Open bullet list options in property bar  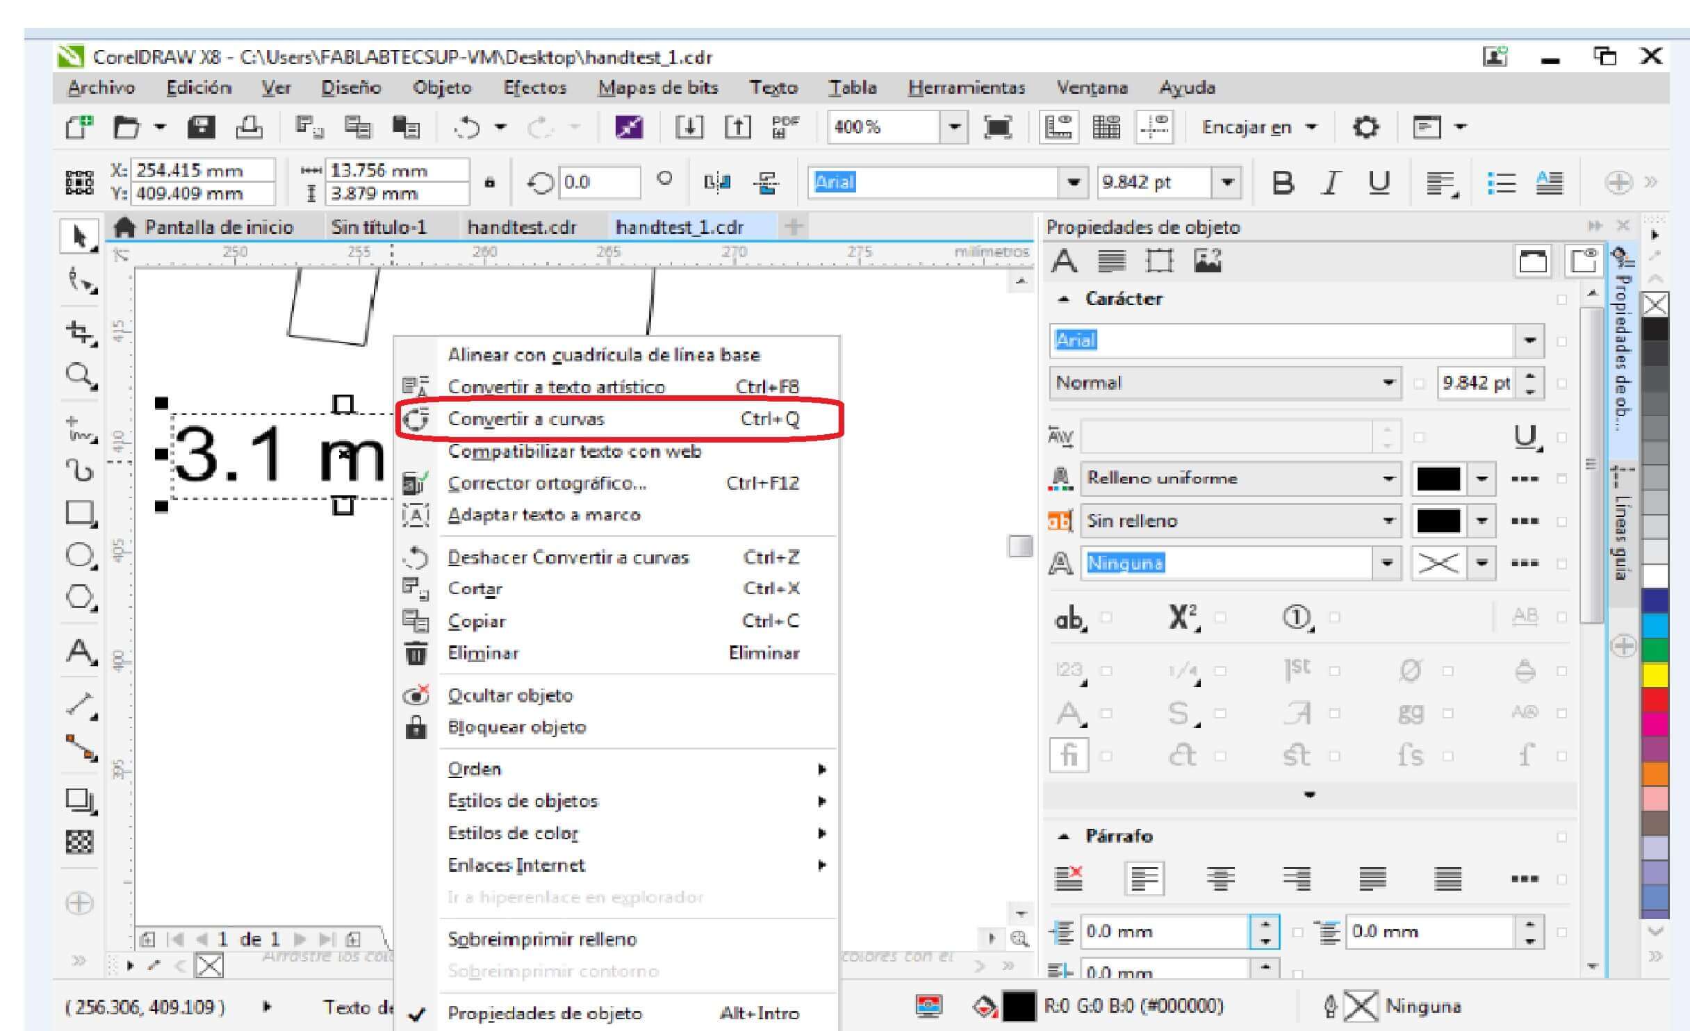tap(1502, 183)
